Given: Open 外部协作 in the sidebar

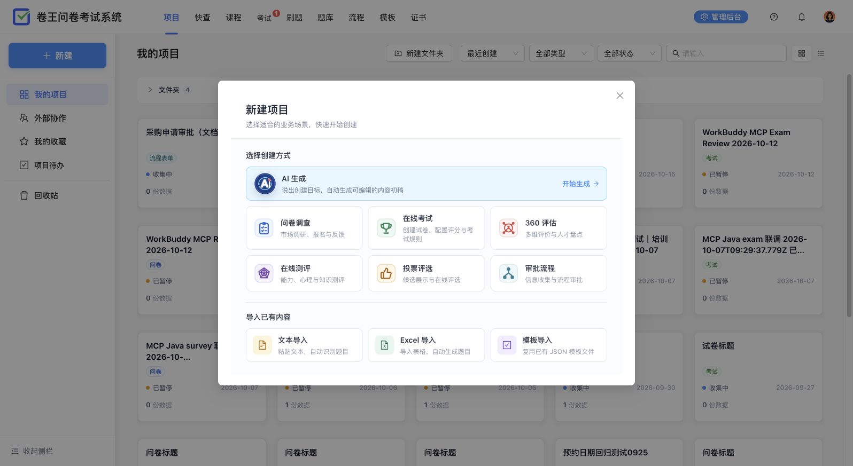Looking at the screenshot, I should pos(57,118).
